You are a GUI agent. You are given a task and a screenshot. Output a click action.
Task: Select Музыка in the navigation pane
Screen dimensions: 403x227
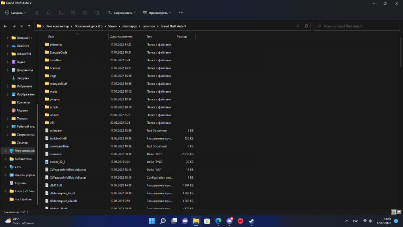point(22,110)
